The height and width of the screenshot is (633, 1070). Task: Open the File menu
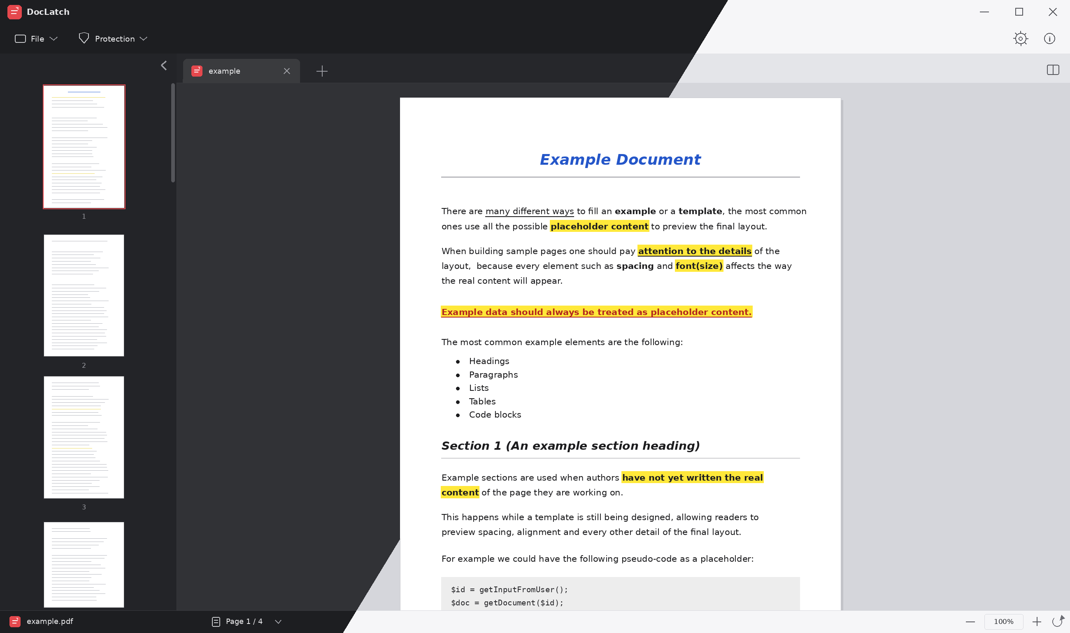[36, 39]
